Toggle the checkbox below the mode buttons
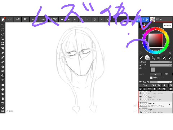Screen dimensions: 173x130 (151, 78)
